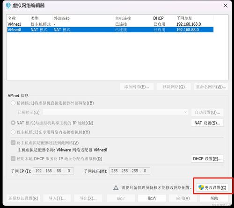The image size is (234, 208).
Task: Select the VMnet8 row in network list
Action: pyautogui.click(x=110, y=29)
